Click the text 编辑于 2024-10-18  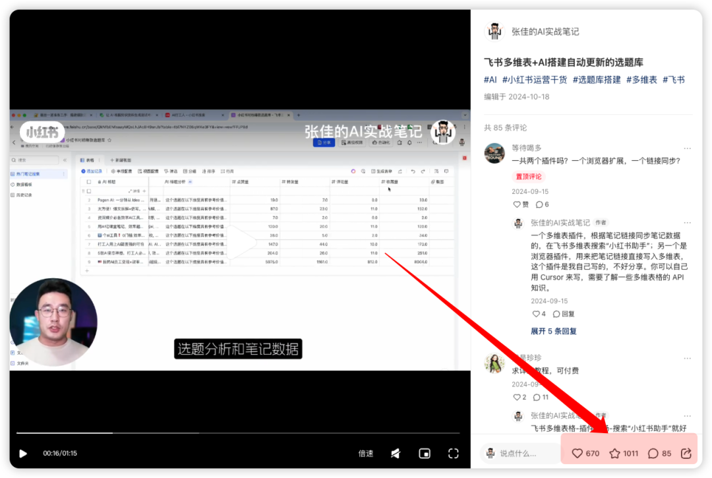click(517, 97)
